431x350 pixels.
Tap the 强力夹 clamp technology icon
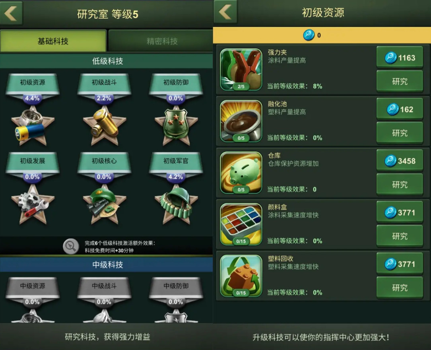pyautogui.click(x=241, y=70)
